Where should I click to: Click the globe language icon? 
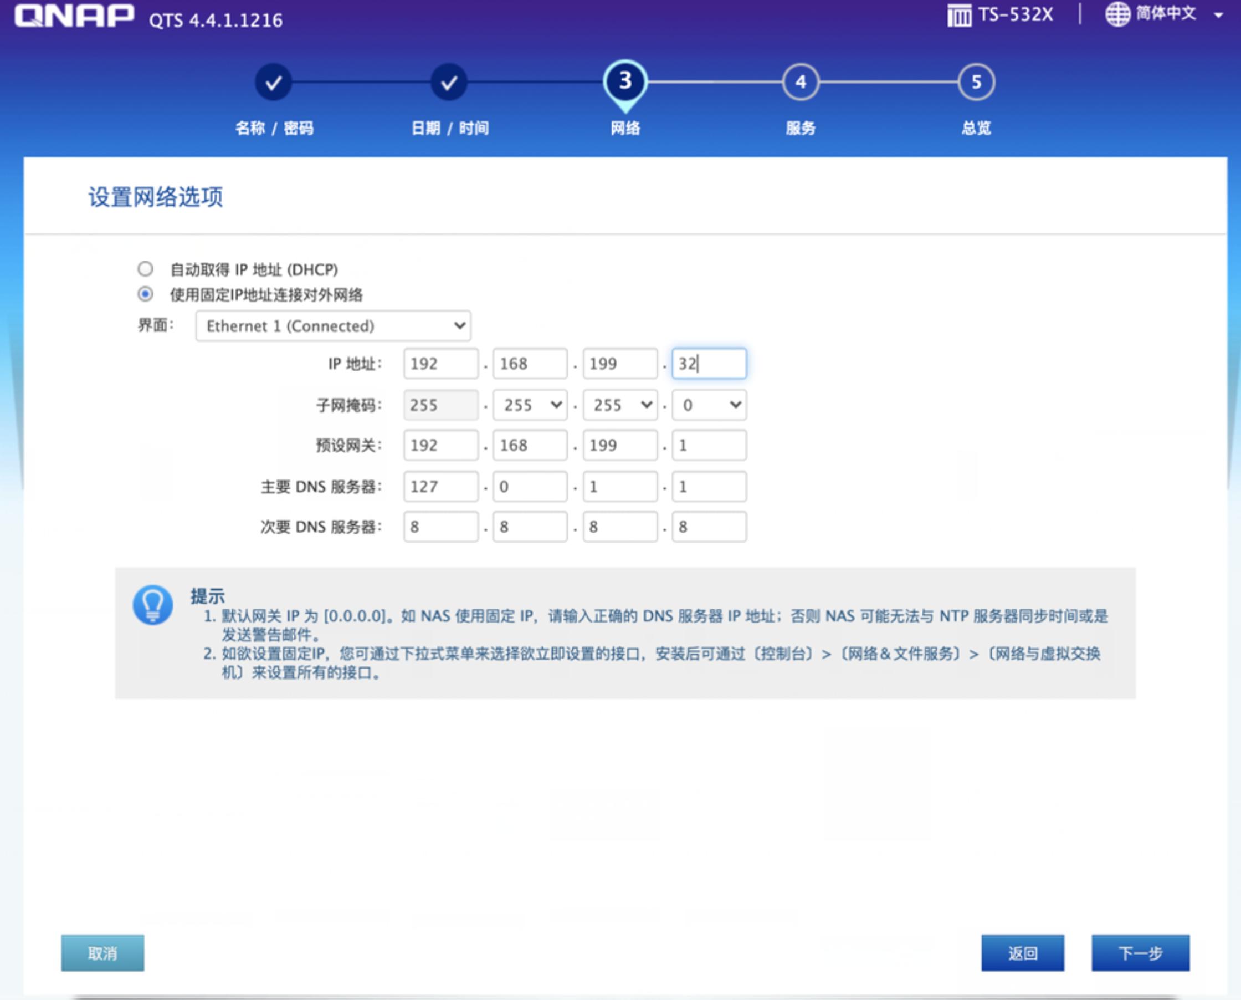(1117, 14)
